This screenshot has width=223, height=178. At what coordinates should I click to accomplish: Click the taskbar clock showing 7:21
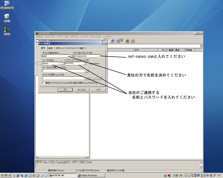pos(219,175)
